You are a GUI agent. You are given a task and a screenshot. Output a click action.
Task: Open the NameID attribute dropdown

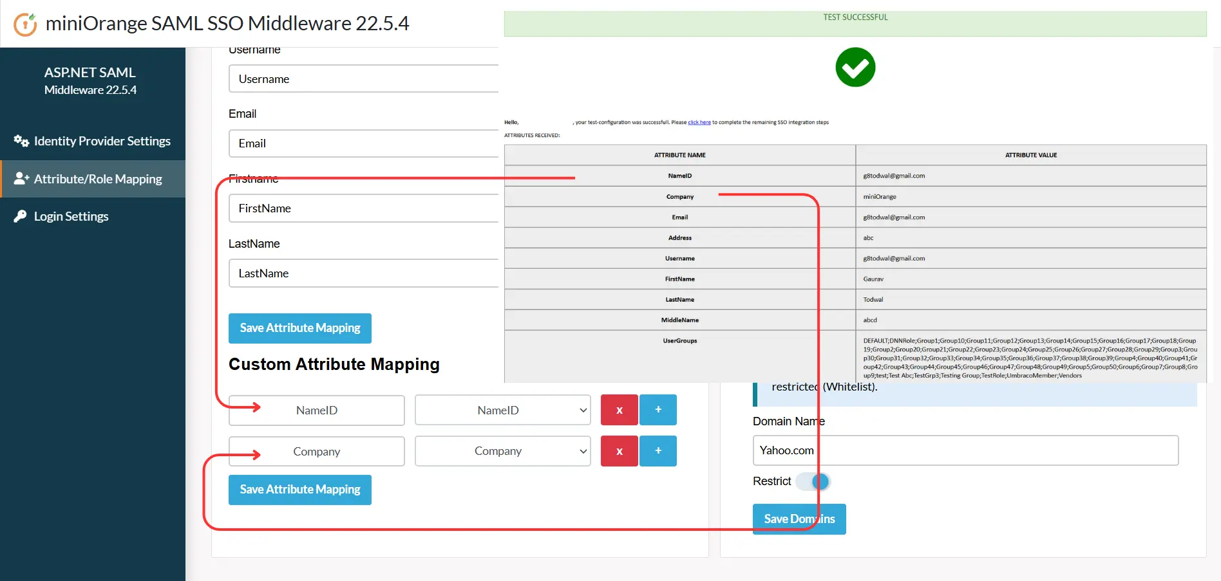point(502,410)
